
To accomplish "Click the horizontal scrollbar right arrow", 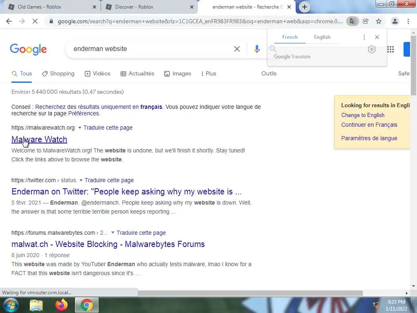I will (x=407, y=293).
